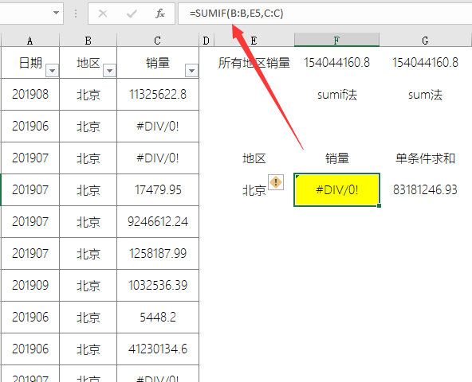Select cell showing 83181246.93
The width and height of the screenshot is (472, 382).
click(425, 189)
